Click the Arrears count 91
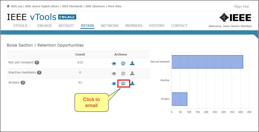This screenshot has width=259, height=132. click(80, 82)
